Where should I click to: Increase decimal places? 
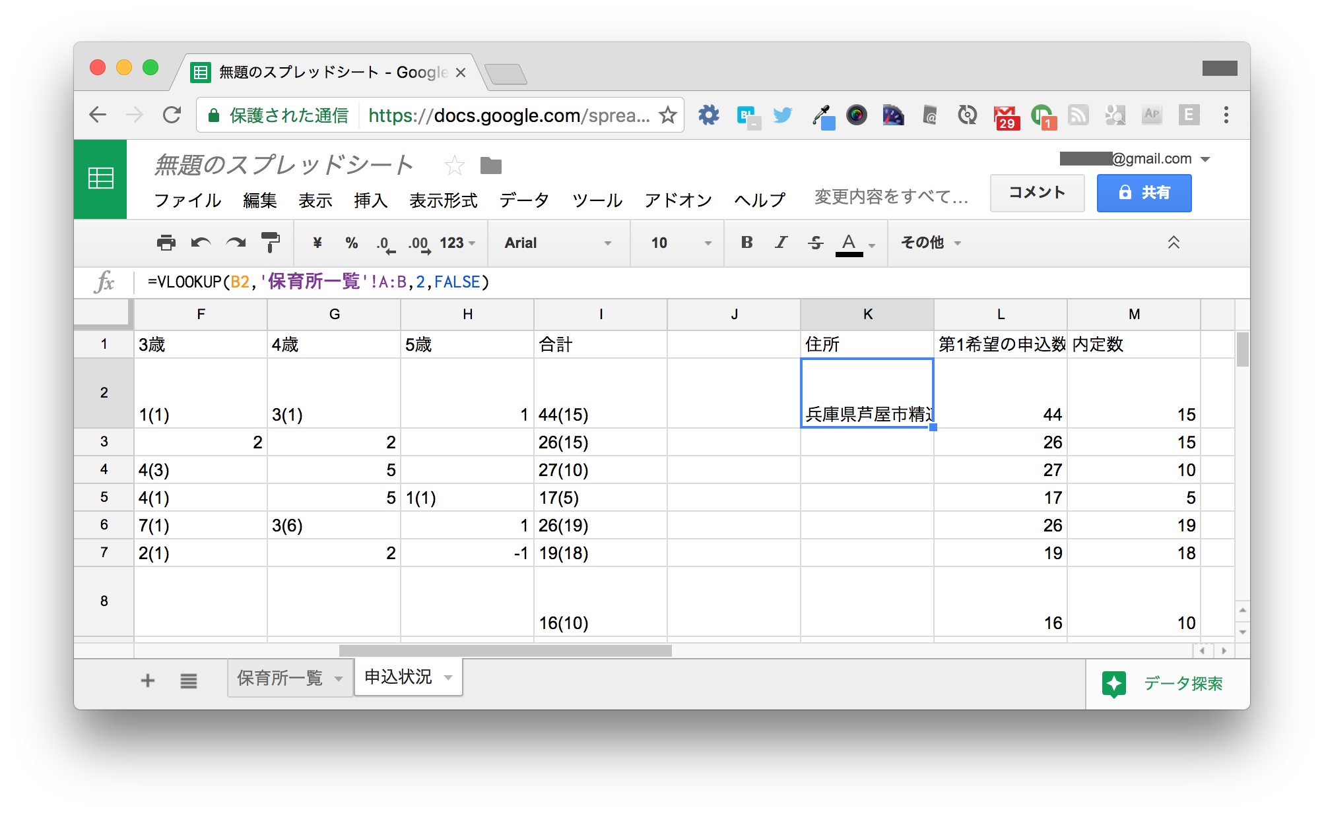[x=419, y=244]
